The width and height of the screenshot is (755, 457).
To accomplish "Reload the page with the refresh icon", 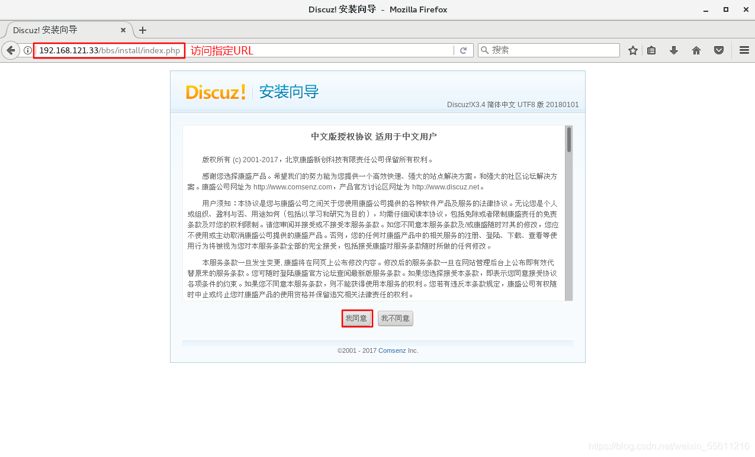I will 464,50.
